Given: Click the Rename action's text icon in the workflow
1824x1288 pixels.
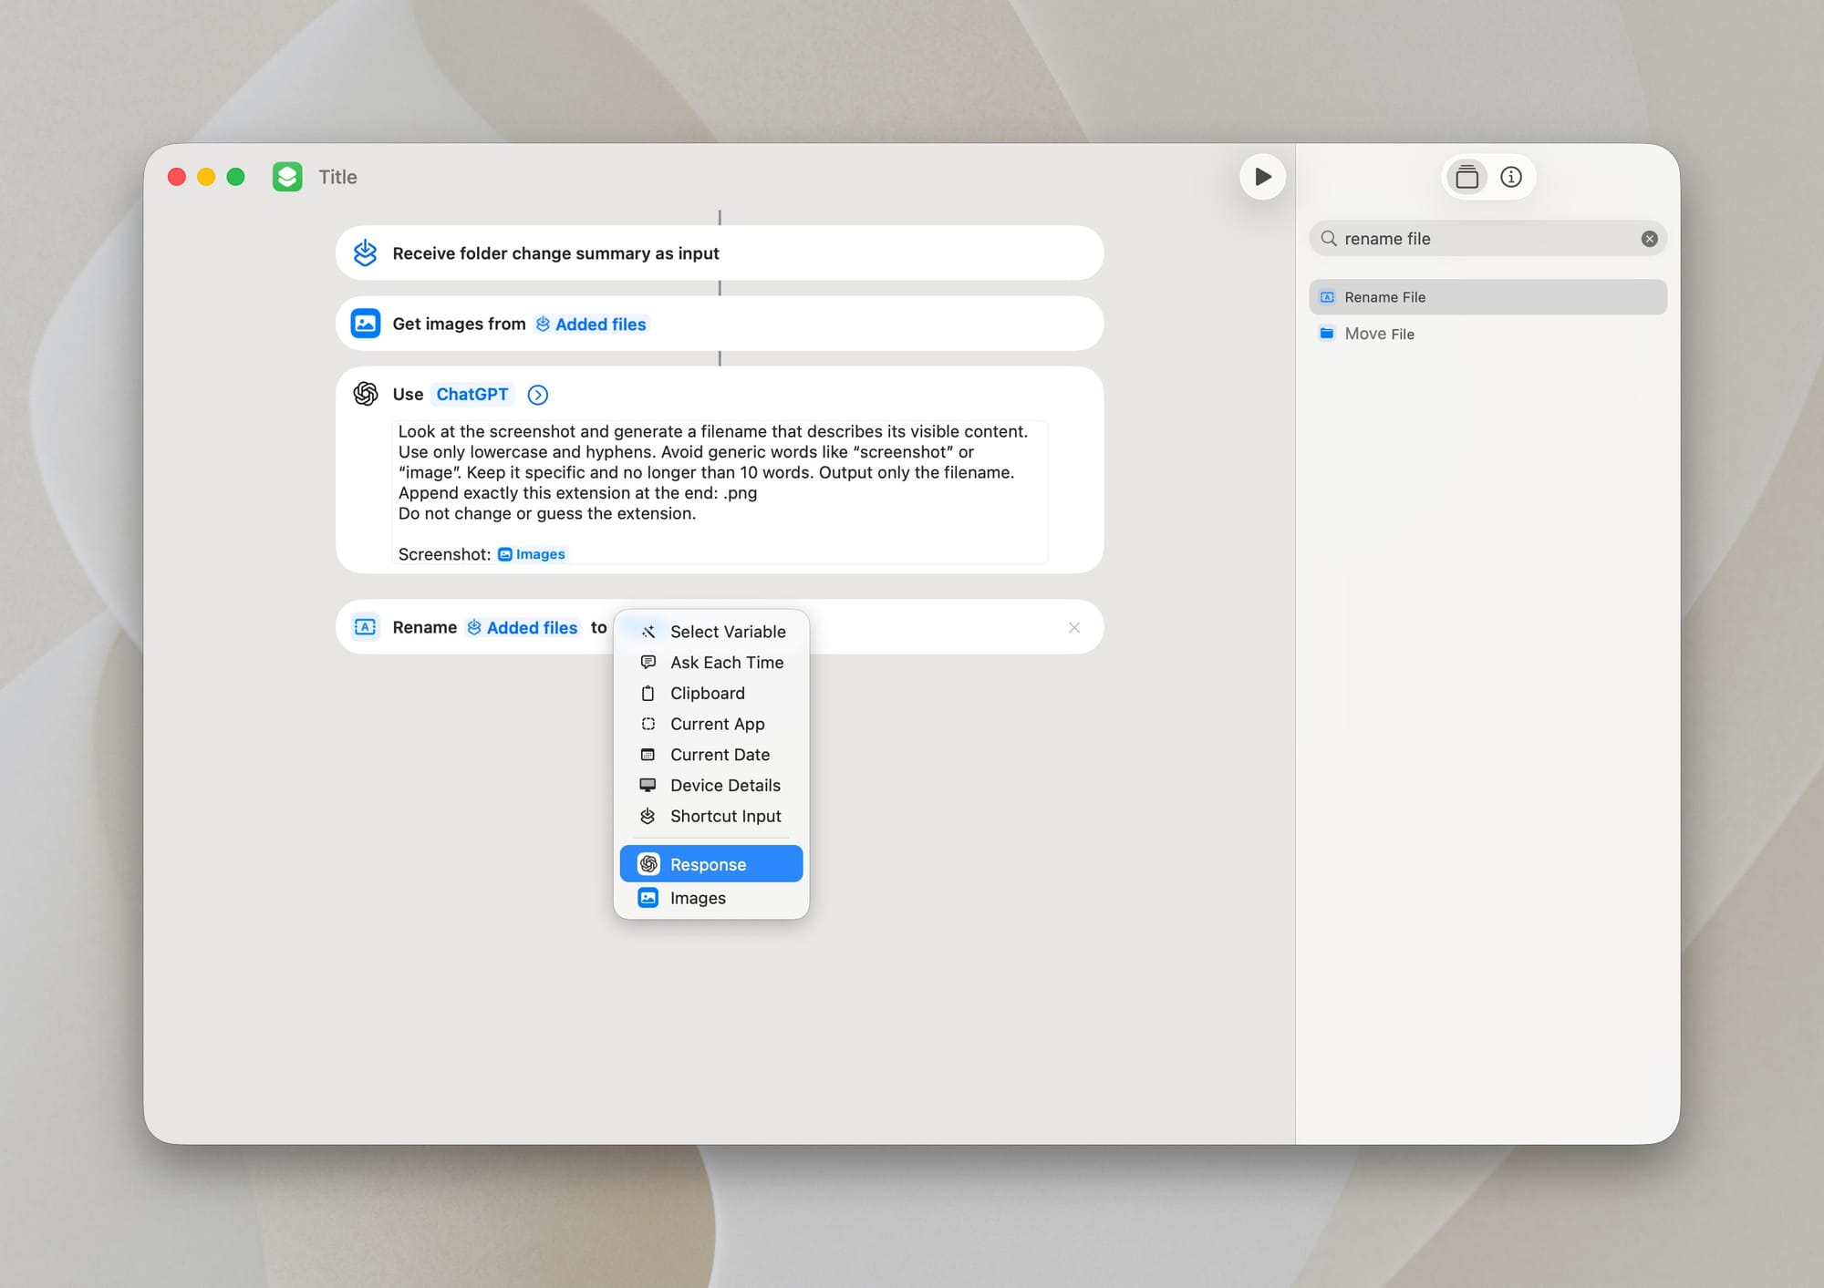Looking at the screenshot, I should (x=365, y=627).
